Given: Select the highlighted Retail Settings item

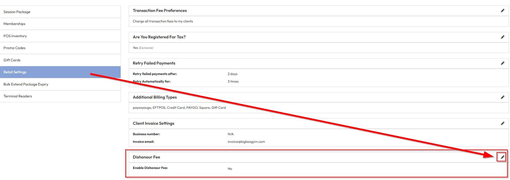Looking at the screenshot, I should [x=15, y=72].
